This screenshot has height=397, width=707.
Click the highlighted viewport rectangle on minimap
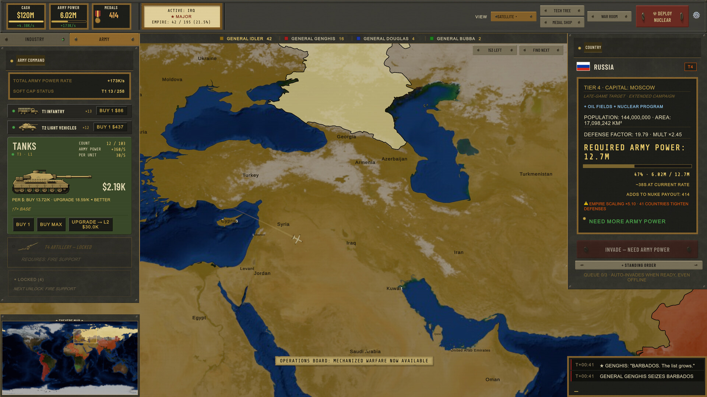[x=85, y=336]
